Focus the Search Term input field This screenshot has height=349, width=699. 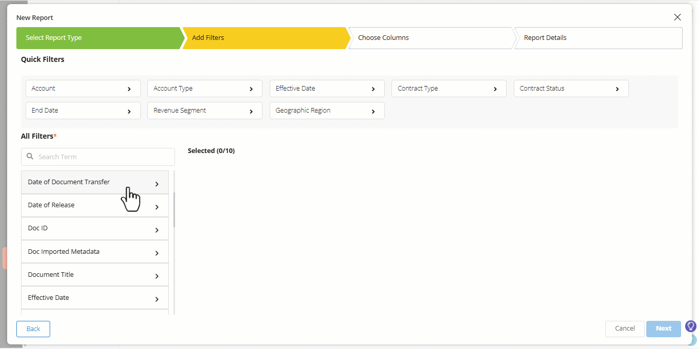(98, 157)
